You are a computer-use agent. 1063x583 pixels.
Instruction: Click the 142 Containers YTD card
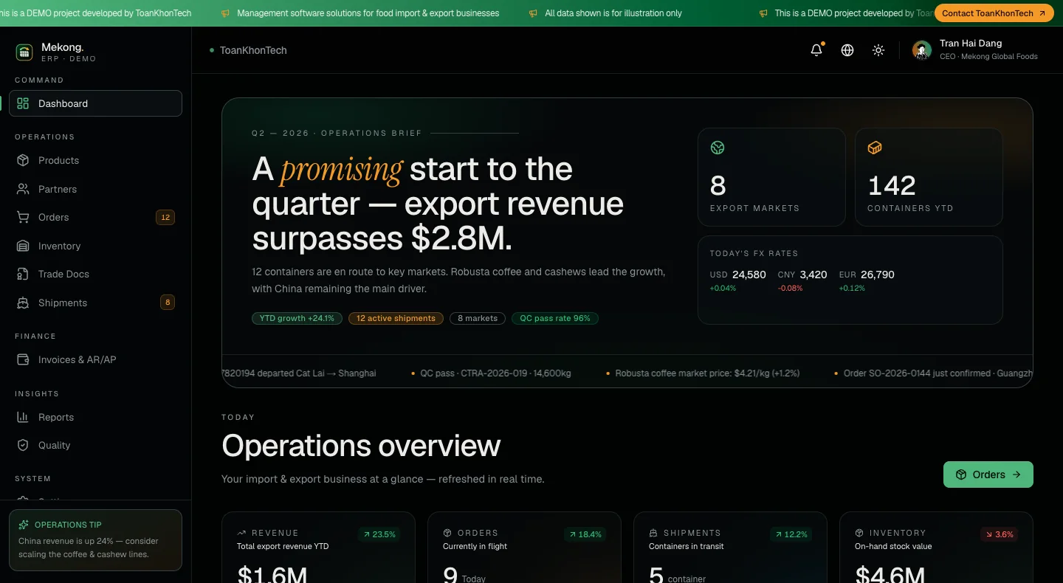coord(929,177)
